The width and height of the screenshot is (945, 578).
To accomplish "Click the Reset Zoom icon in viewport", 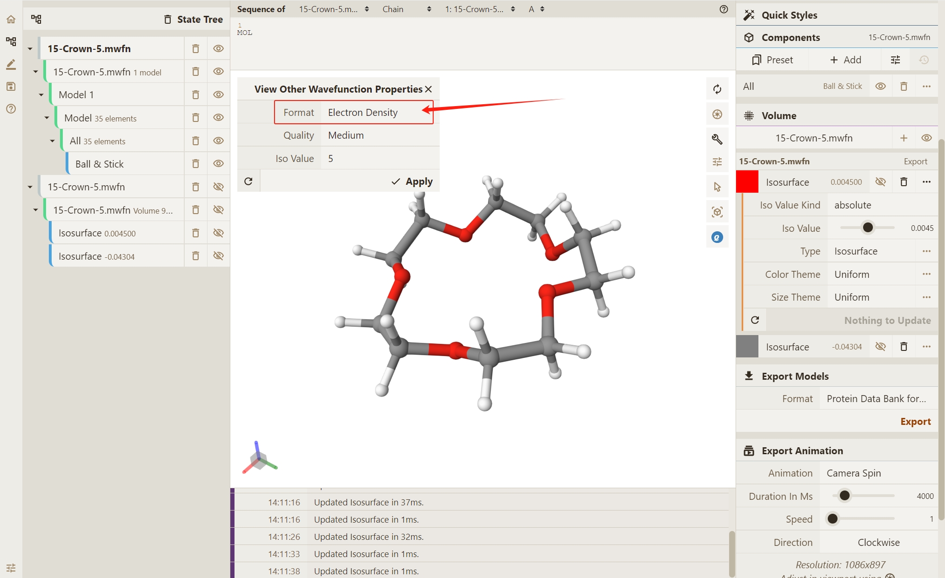I will pyautogui.click(x=717, y=89).
